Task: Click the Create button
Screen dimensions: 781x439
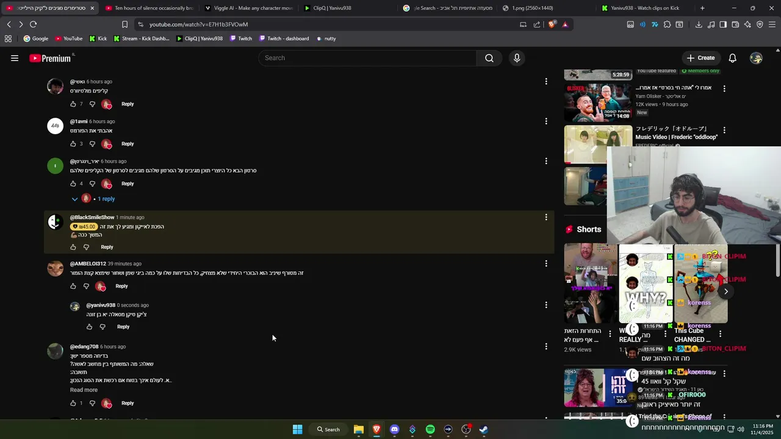Action: pos(700,58)
